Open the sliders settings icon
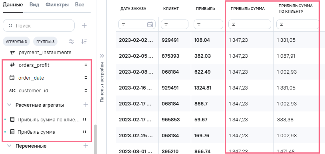Screen dimensions: 325x154 (71, 41)
